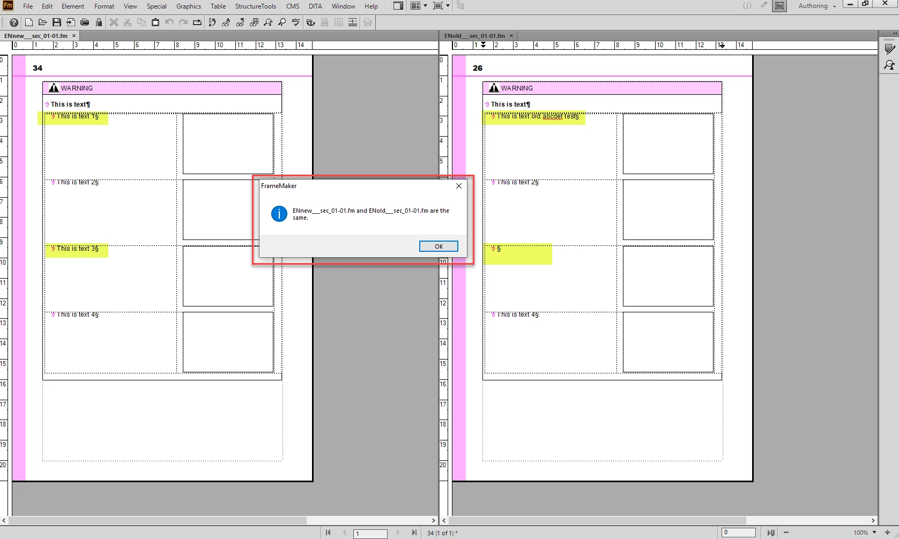Screen dimensions: 899x539
Task: Click the Find/Change icon
Action: (x=268, y=23)
